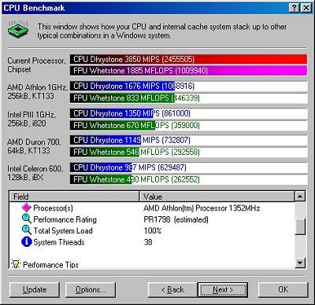The image size is (315, 305).
Task: Click the PIII 1GHz Dhrystone 1350 MIPS bar
Action: 188,113
